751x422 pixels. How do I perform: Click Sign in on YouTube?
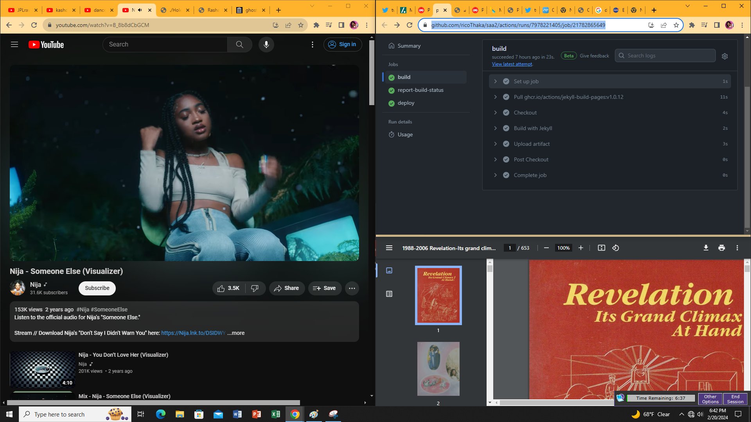pos(342,45)
